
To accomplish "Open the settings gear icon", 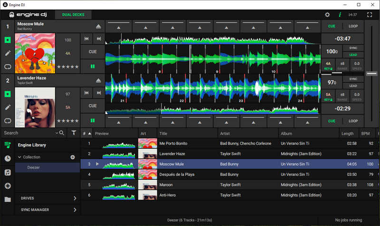I will pos(327,15).
